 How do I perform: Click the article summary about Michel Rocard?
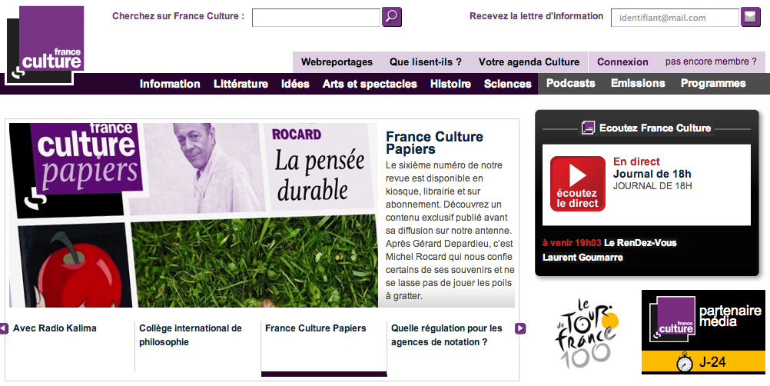click(450, 231)
